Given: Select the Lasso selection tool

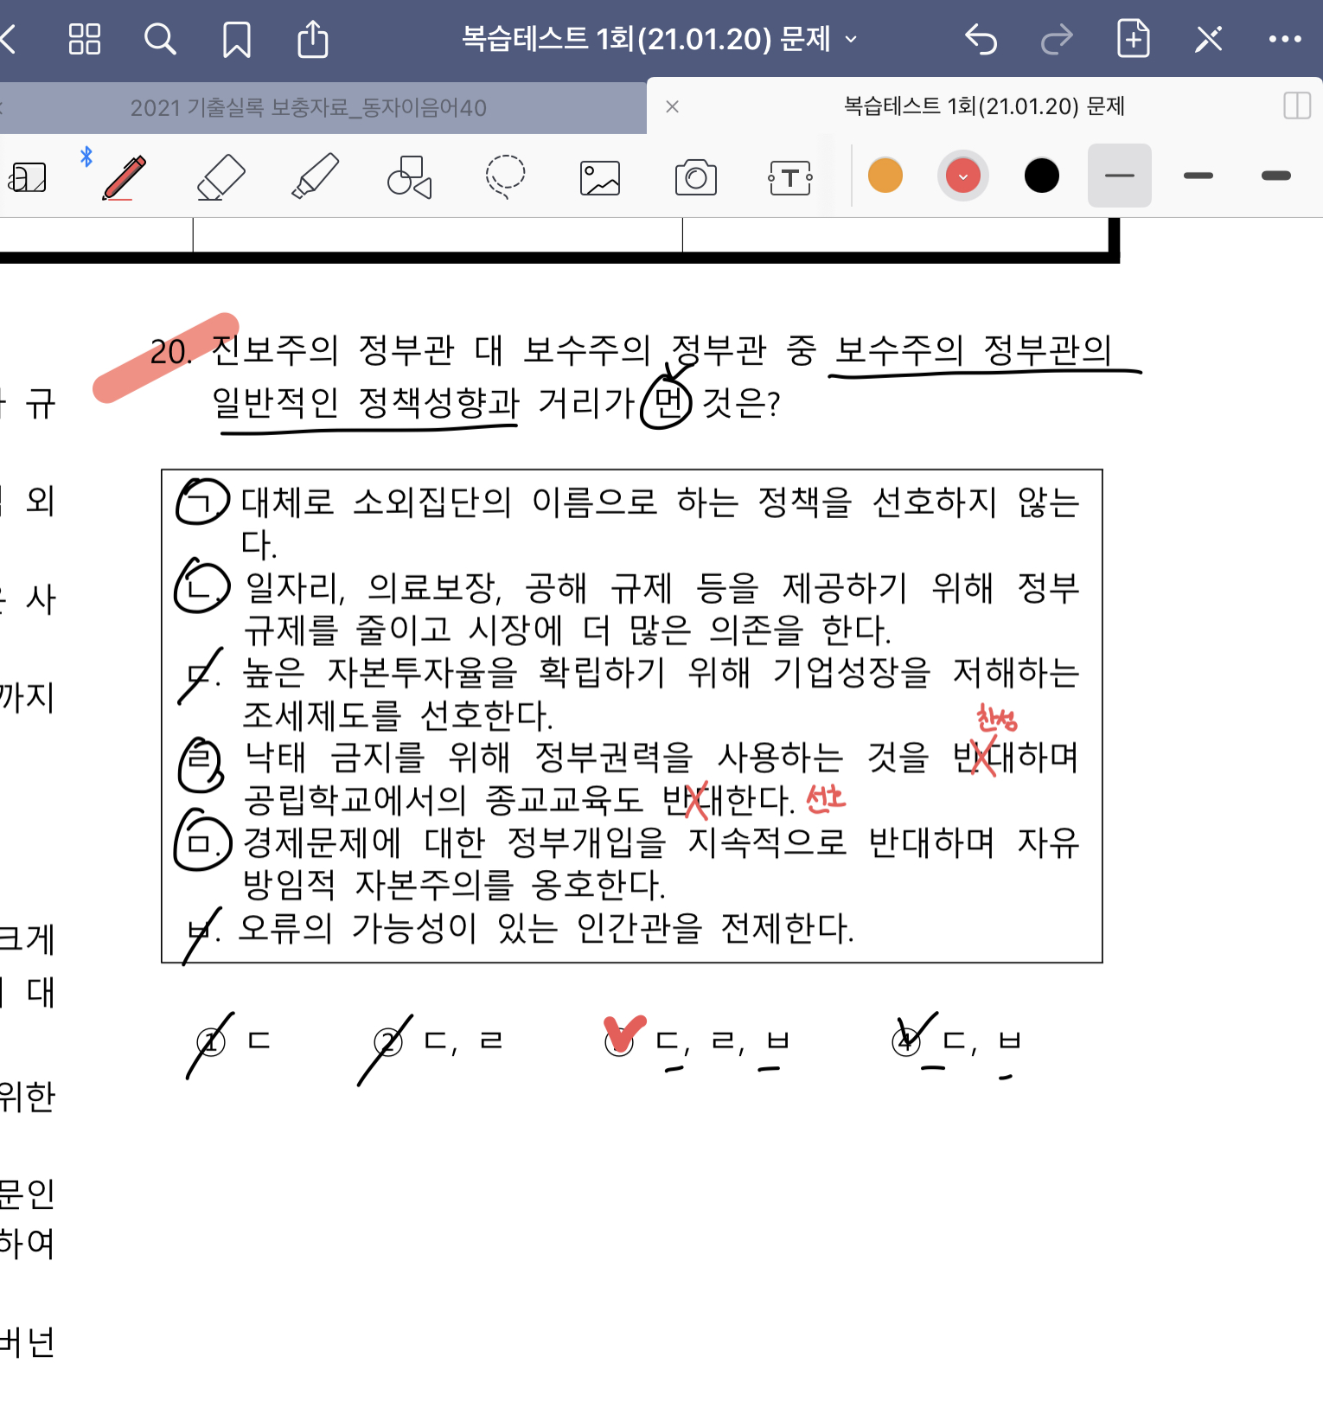Looking at the screenshot, I should 505,176.
